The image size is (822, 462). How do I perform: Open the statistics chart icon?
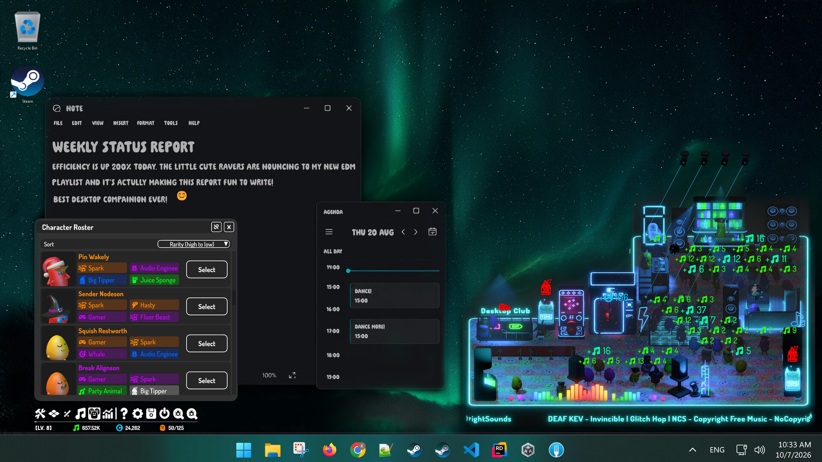pos(108,413)
